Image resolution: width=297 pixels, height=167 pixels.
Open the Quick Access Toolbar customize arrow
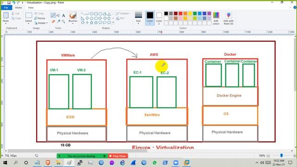pyautogui.click(x=22, y=3)
